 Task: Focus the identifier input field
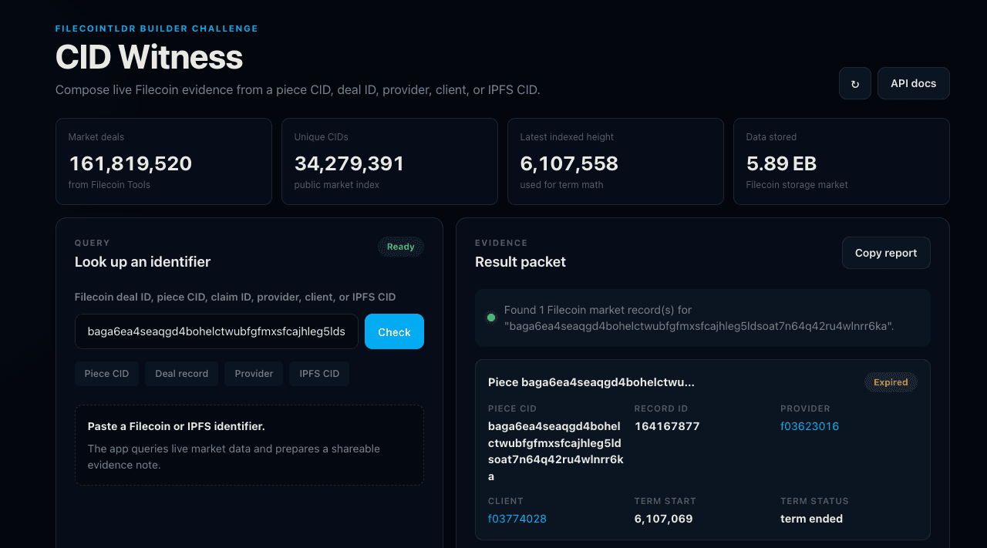click(217, 331)
